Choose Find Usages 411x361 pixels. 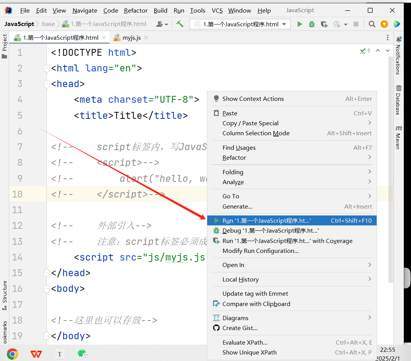tap(292, 148)
